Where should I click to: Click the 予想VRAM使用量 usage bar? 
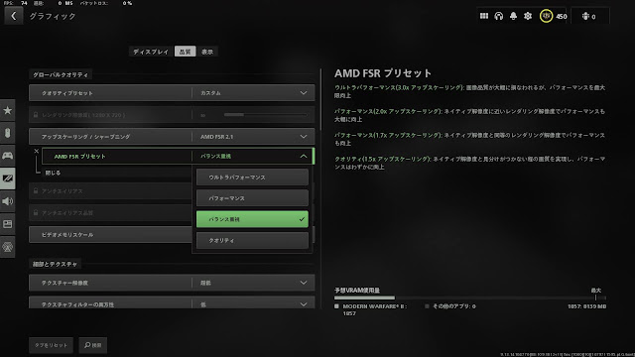pos(470,297)
